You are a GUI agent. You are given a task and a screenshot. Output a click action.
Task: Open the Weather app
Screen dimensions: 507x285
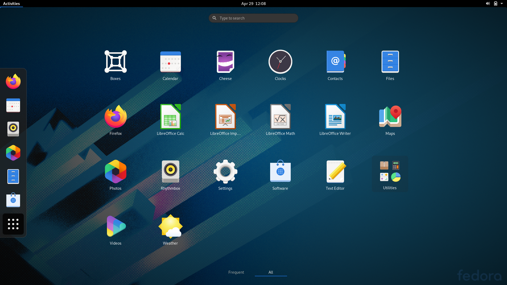170,230
